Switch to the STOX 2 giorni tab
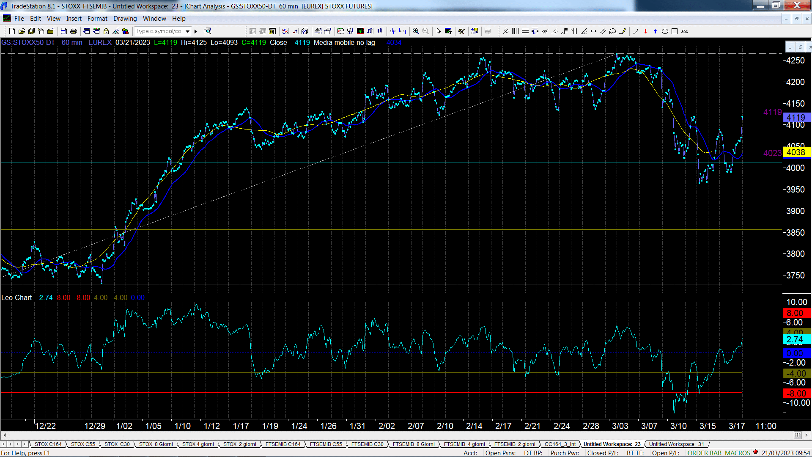The height and width of the screenshot is (457, 812). [x=240, y=444]
